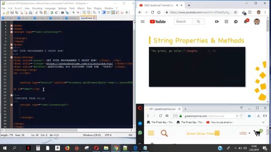271x152 pixels.
Task: Click the Opera heart bookmark icon
Action: click(241, 116)
